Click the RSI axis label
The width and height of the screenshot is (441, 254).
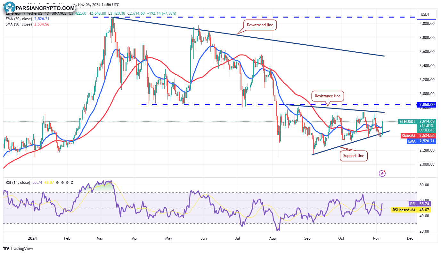point(413,204)
